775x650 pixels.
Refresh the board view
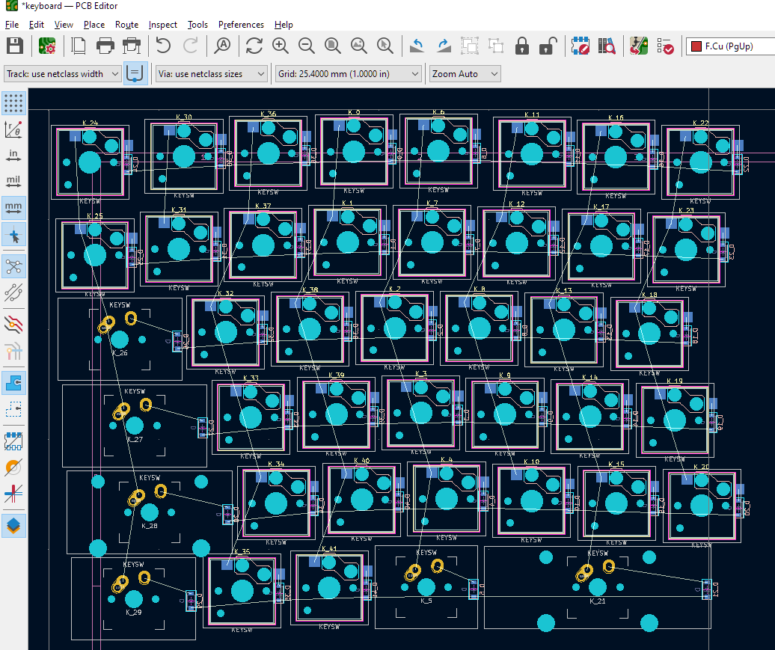[x=254, y=46]
